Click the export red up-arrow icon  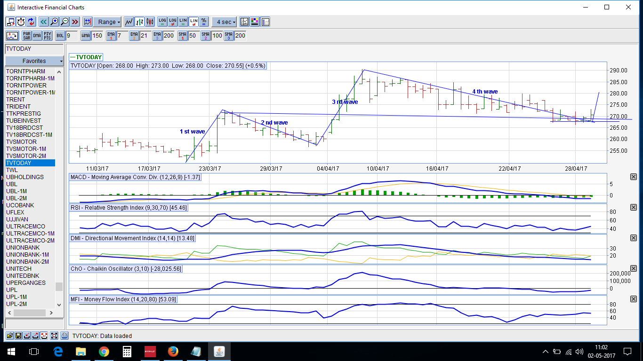[x=35, y=336]
